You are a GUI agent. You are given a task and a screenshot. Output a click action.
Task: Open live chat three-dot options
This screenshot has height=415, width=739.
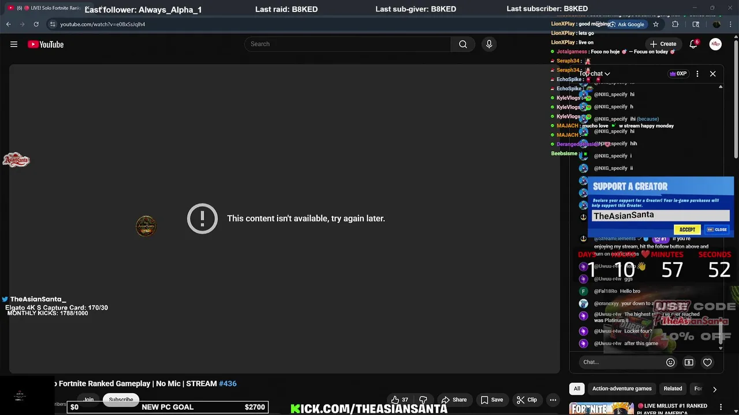pyautogui.click(x=697, y=74)
